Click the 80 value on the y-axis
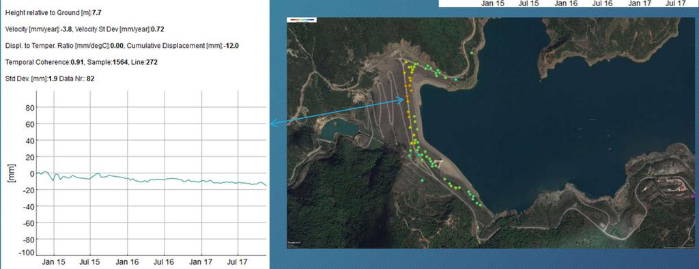The height and width of the screenshot is (269, 699). (30, 108)
